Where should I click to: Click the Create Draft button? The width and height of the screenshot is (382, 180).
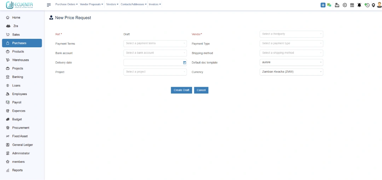click(181, 90)
